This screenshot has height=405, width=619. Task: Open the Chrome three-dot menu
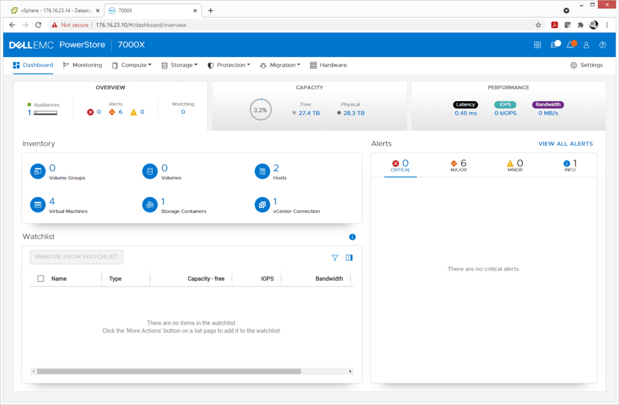607,25
